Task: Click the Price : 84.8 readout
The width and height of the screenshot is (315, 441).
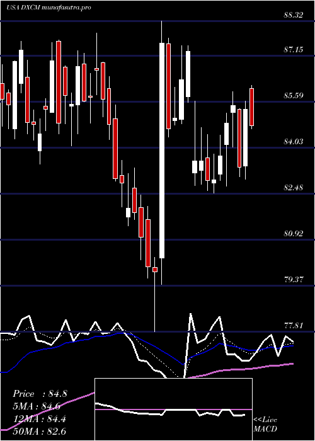Action: point(40,394)
